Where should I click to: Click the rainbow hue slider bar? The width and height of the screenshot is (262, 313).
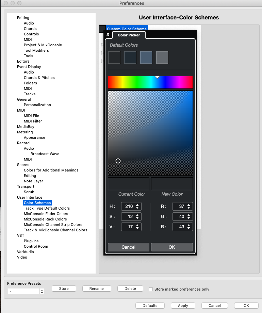pos(150,82)
